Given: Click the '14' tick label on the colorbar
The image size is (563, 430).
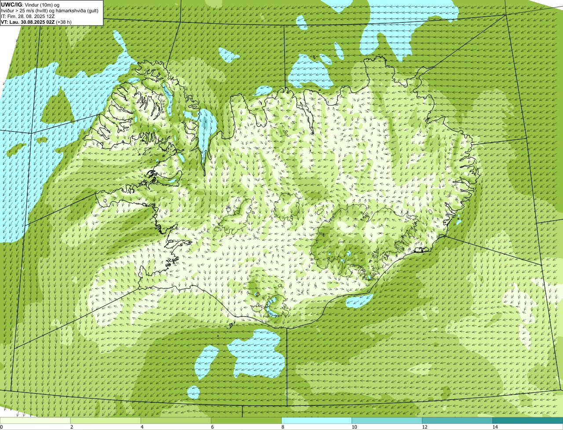Looking at the screenshot, I should (495, 427).
